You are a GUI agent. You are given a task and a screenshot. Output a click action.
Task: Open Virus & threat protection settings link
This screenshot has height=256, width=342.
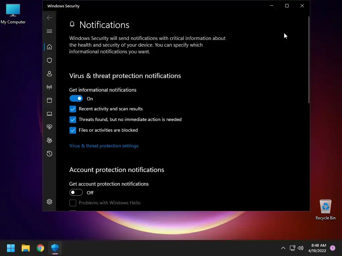pos(104,146)
